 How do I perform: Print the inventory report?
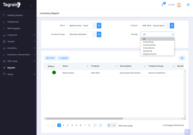[x=50, y=58]
